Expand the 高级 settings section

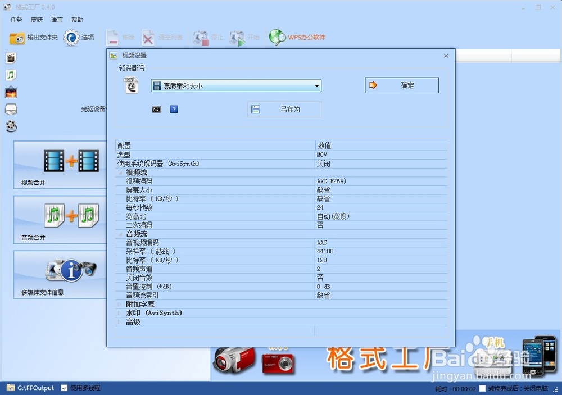121,321
